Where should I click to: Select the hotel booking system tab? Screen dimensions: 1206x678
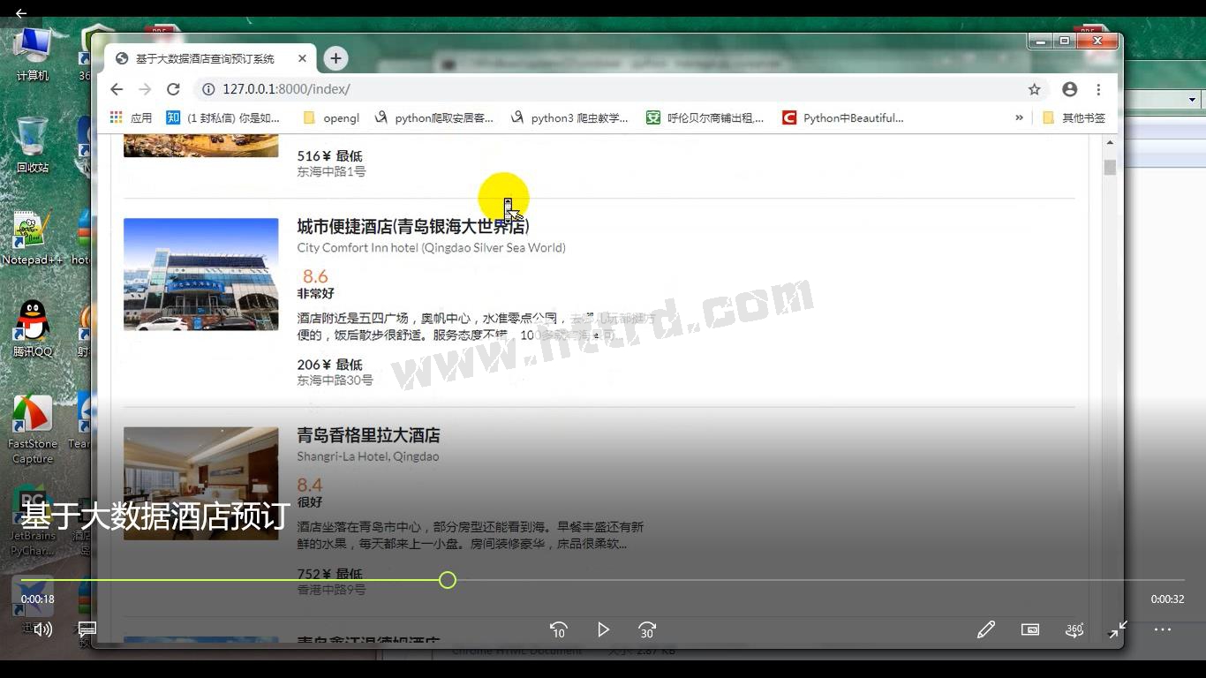click(210, 58)
